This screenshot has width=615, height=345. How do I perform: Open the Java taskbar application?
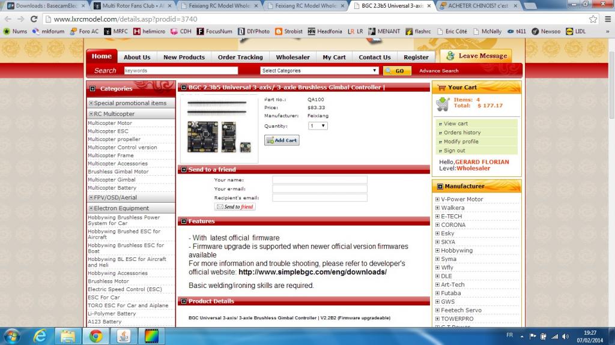click(124, 336)
